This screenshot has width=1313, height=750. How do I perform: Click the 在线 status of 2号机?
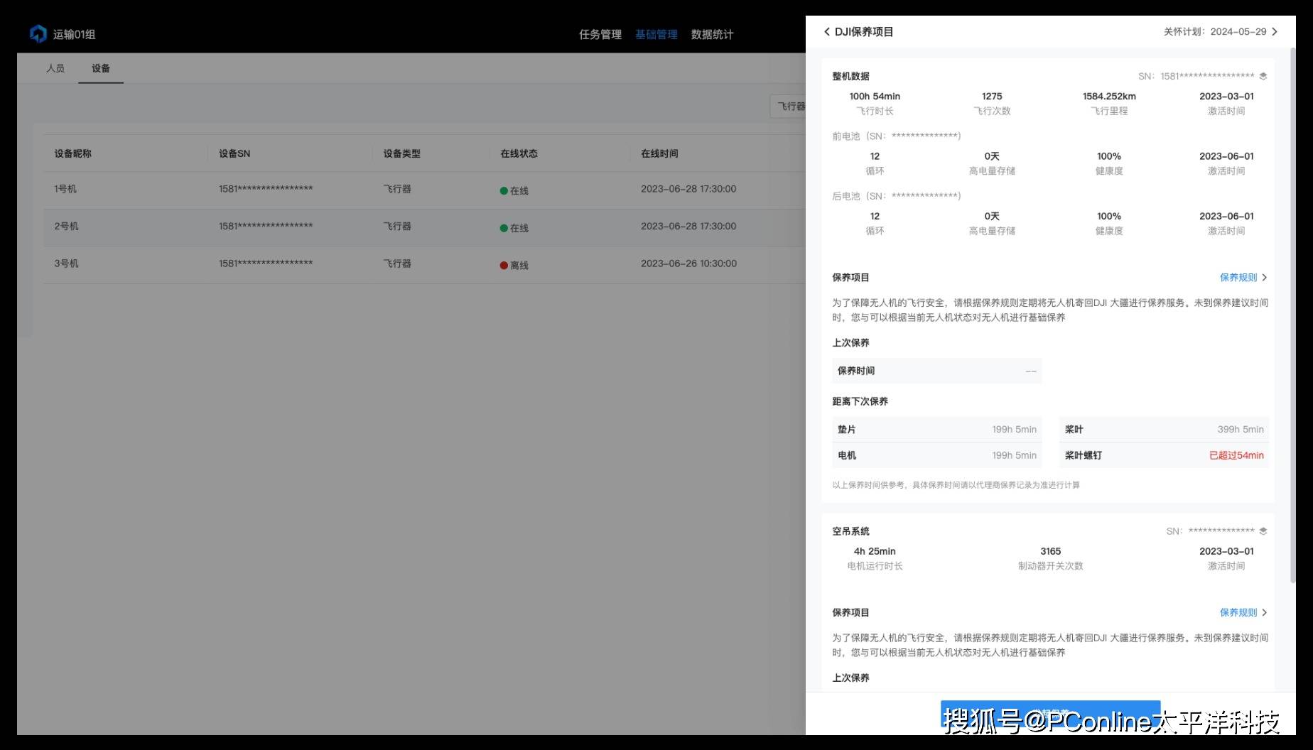pos(514,228)
